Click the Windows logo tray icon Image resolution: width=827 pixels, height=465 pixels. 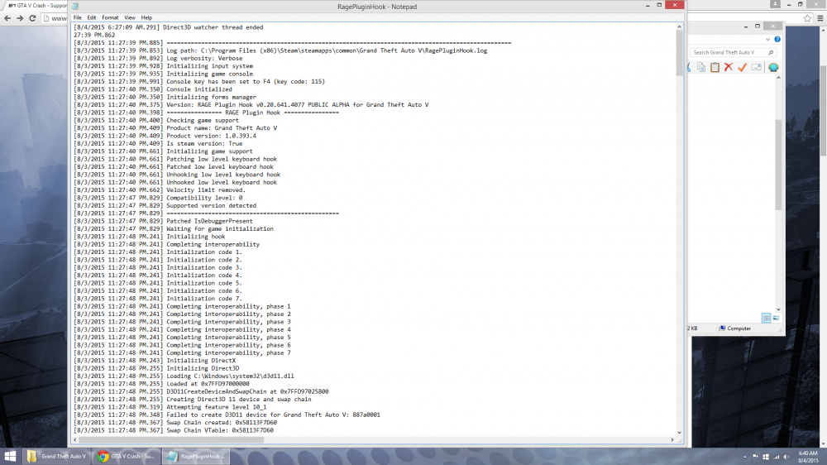(766, 457)
